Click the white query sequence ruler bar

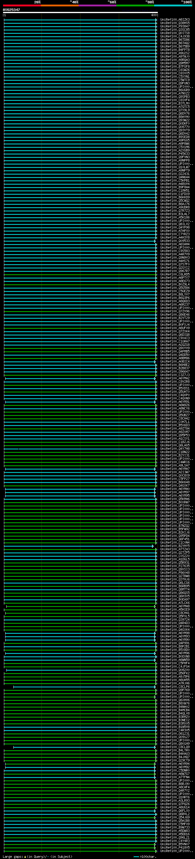[x=80, y=12]
